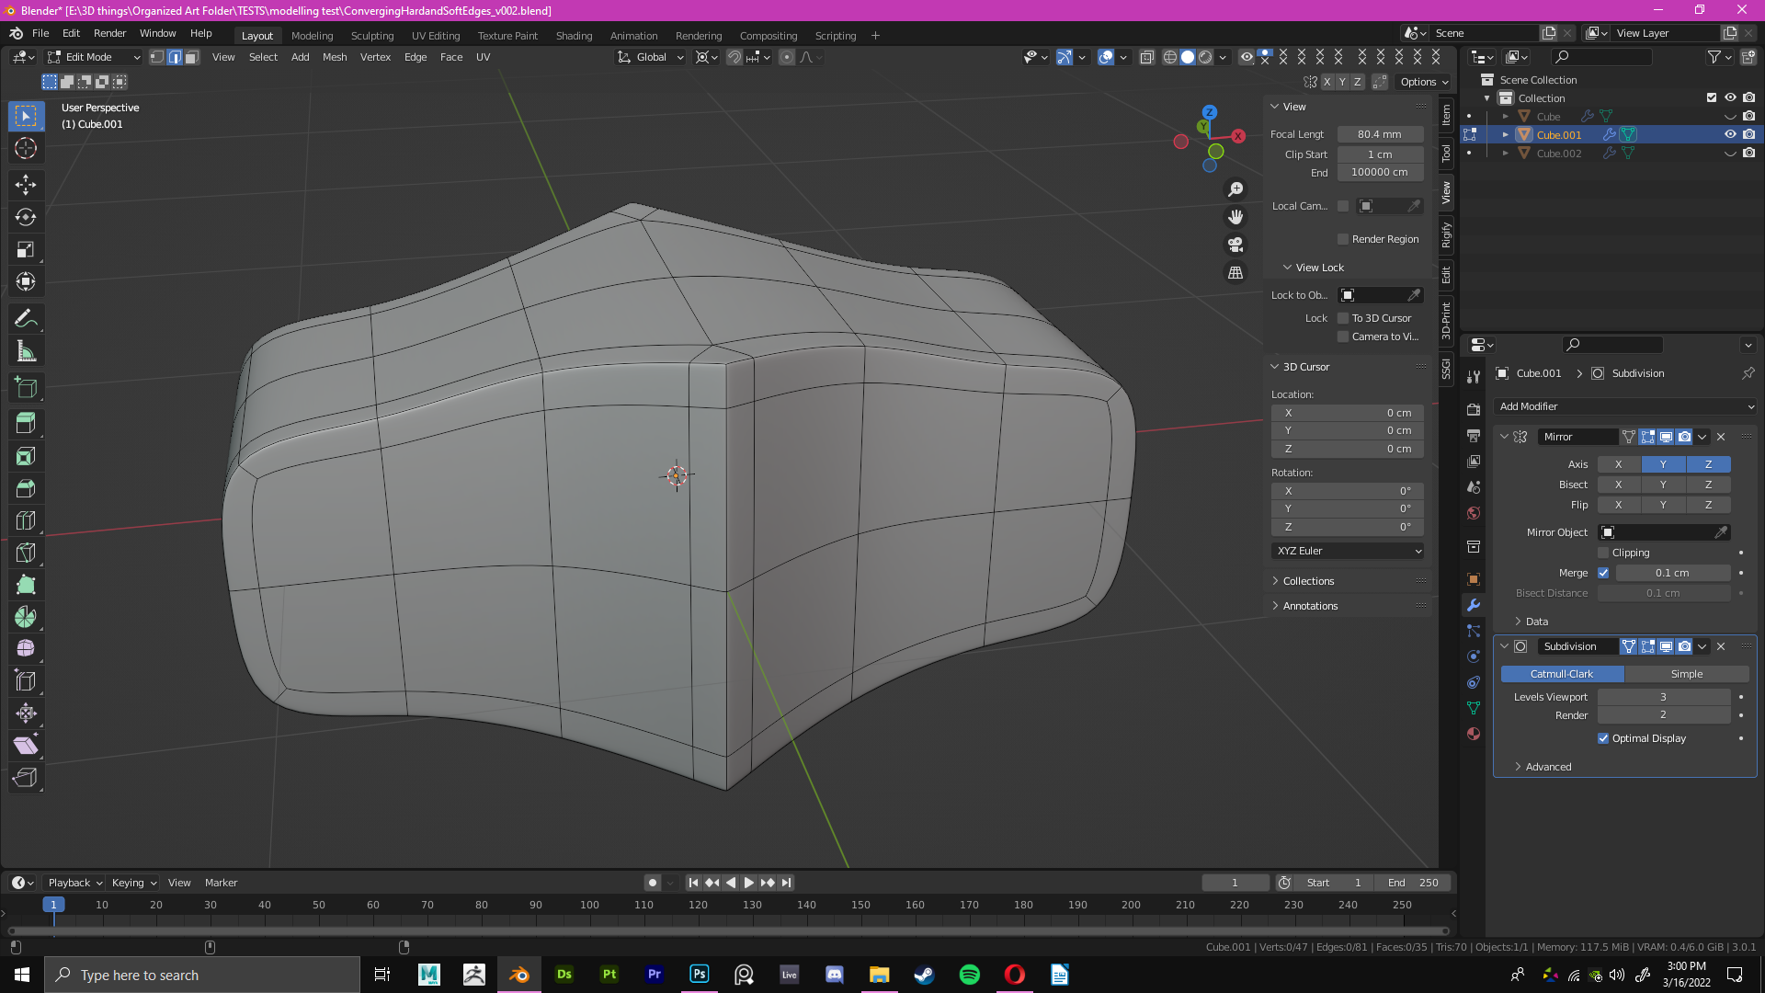This screenshot has width=1765, height=993.
Task: Select Simple subdivision type
Action: (x=1686, y=674)
